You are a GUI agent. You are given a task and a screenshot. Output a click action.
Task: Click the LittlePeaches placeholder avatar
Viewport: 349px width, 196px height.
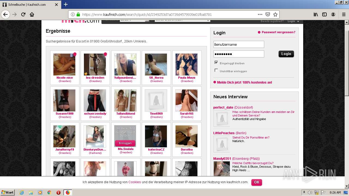click(x=221, y=144)
